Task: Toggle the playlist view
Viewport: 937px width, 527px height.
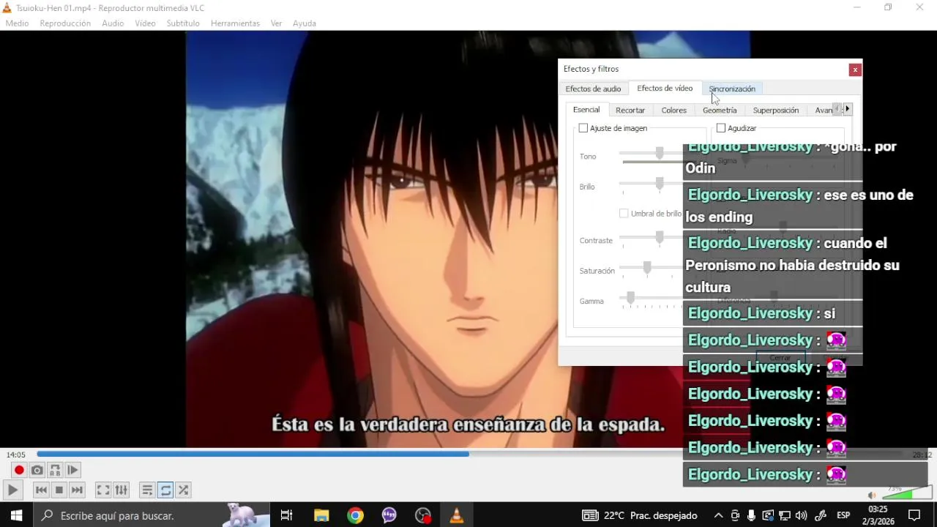Action: tap(147, 490)
